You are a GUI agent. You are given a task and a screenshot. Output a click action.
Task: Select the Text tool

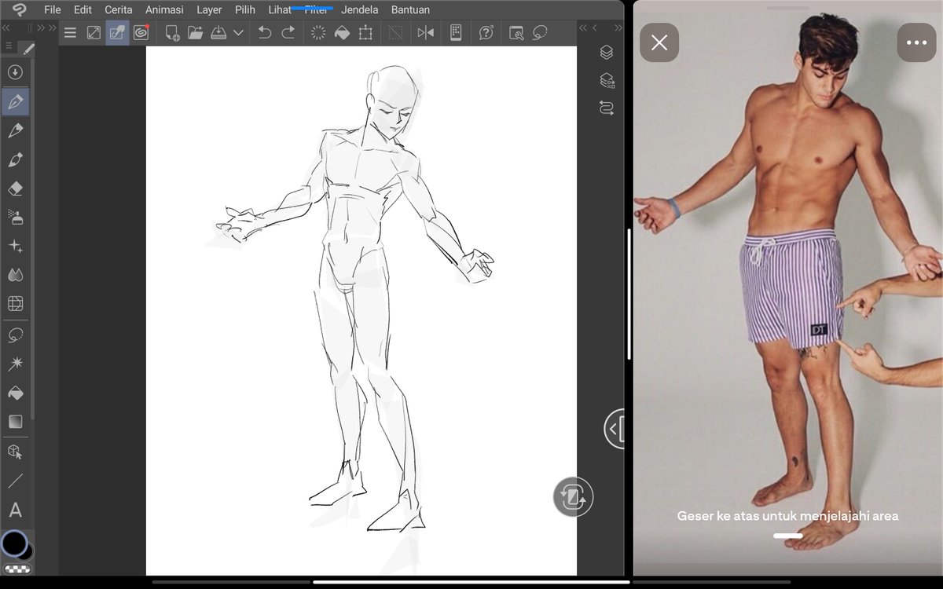[x=15, y=510]
